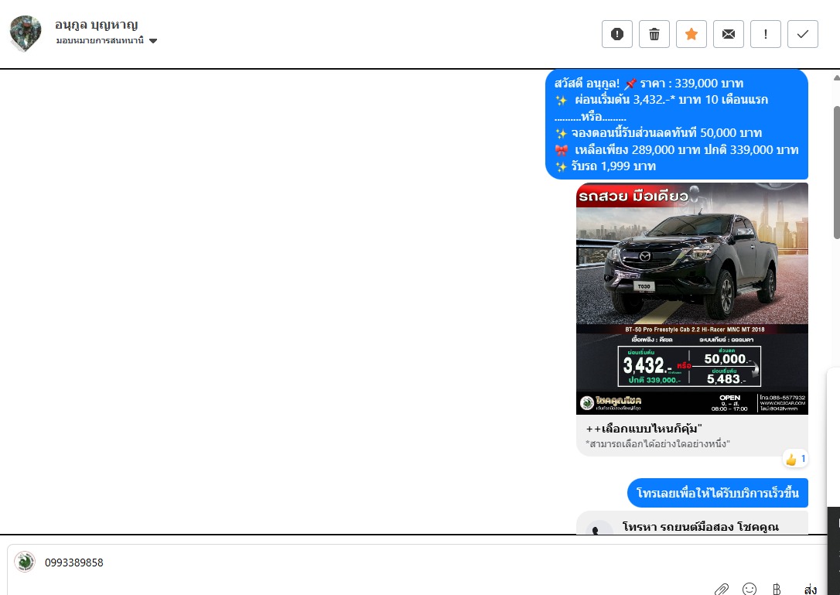This screenshot has height=595, width=840.
Task: Click the customer profile picture in header
Action: (26, 33)
